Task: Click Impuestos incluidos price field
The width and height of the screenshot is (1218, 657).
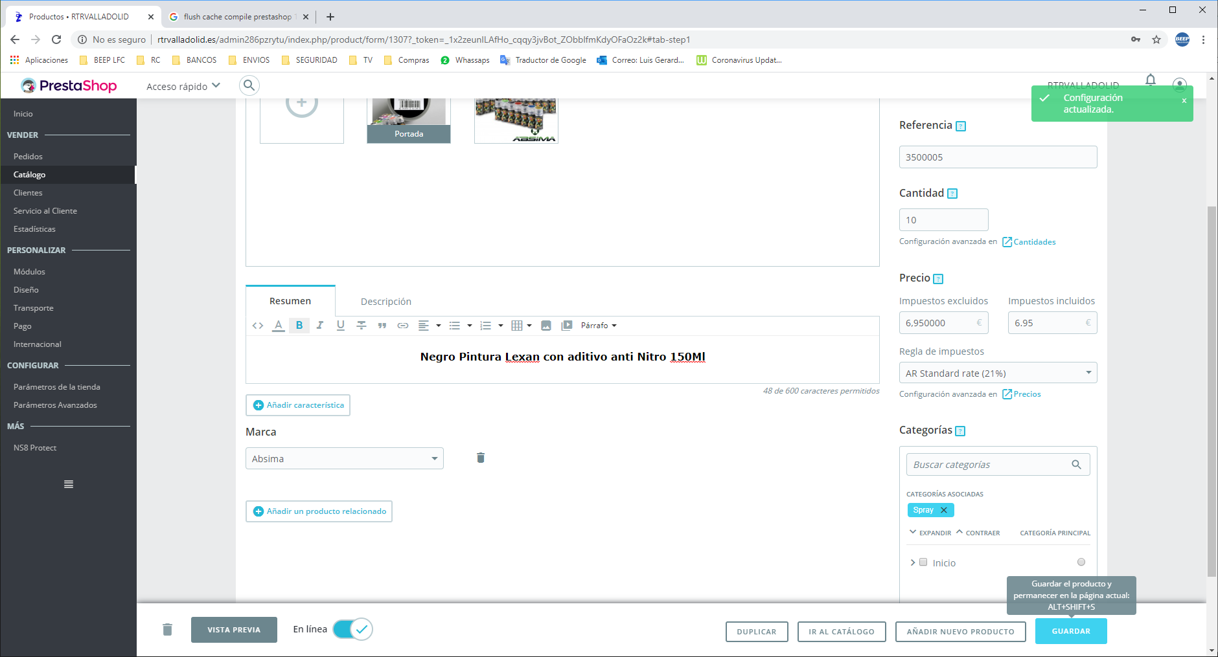Action: pos(1052,323)
